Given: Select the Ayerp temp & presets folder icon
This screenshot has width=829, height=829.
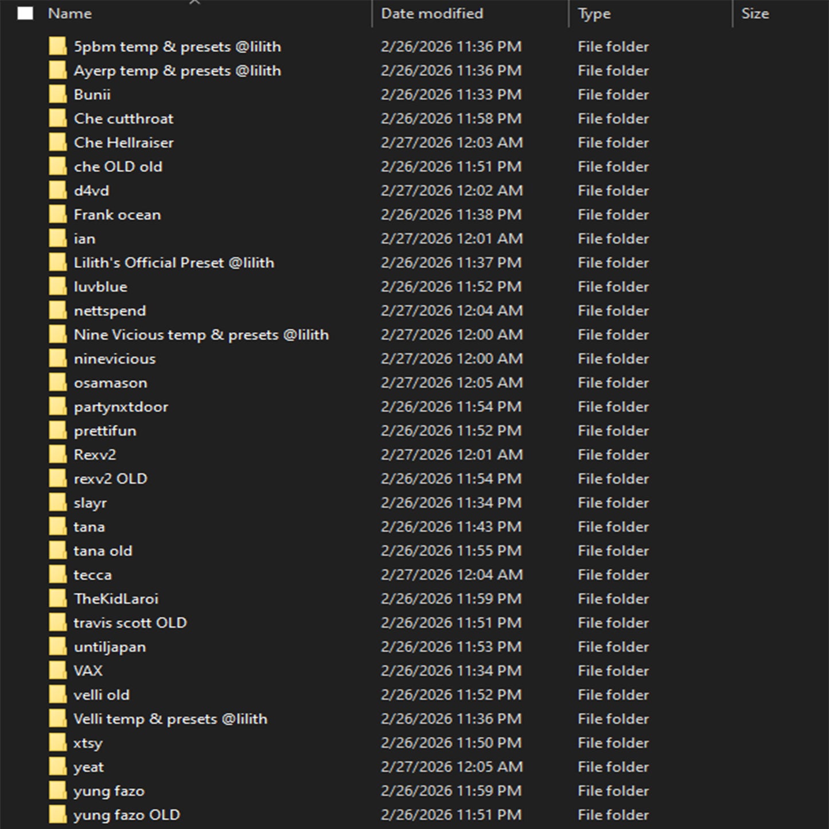Looking at the screenshot, I should pyautogui.click(x=57, y=71).
